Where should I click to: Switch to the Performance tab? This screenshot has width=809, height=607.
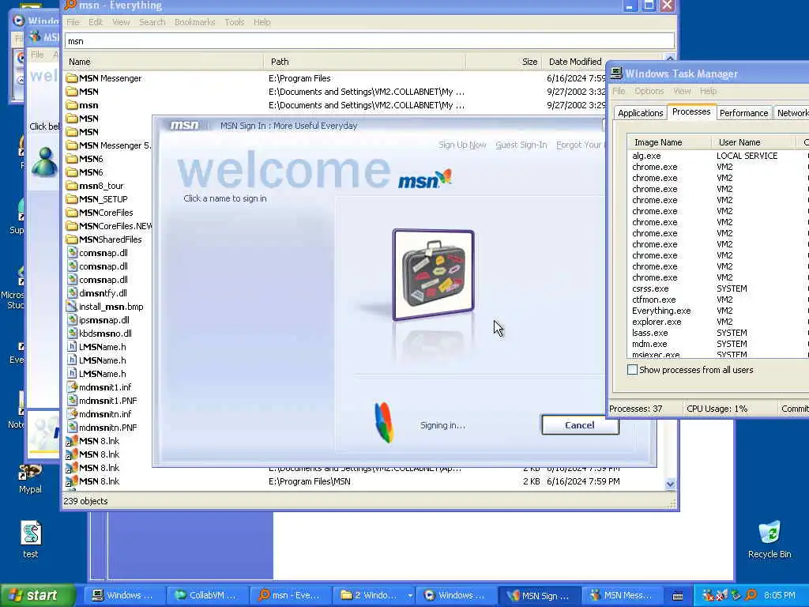pyautogui.click(x=743, y=113)
